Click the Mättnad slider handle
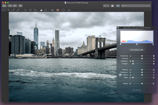This screenshot has width=158, height=105. tap(142, 70)
